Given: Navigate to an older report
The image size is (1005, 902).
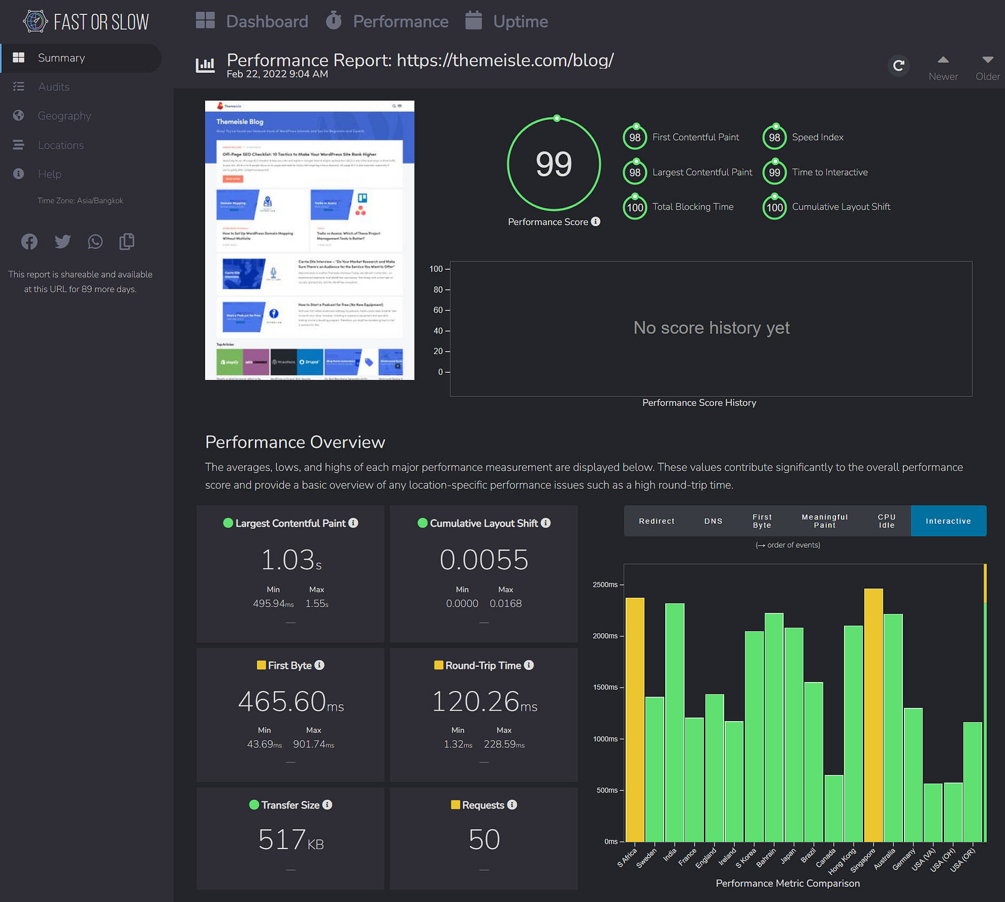Looking at the screenshot, I should coord(987,66).
